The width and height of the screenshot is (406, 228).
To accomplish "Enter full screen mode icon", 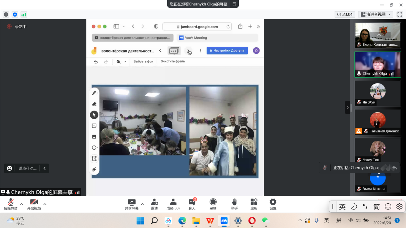I will tap(400, 14).
